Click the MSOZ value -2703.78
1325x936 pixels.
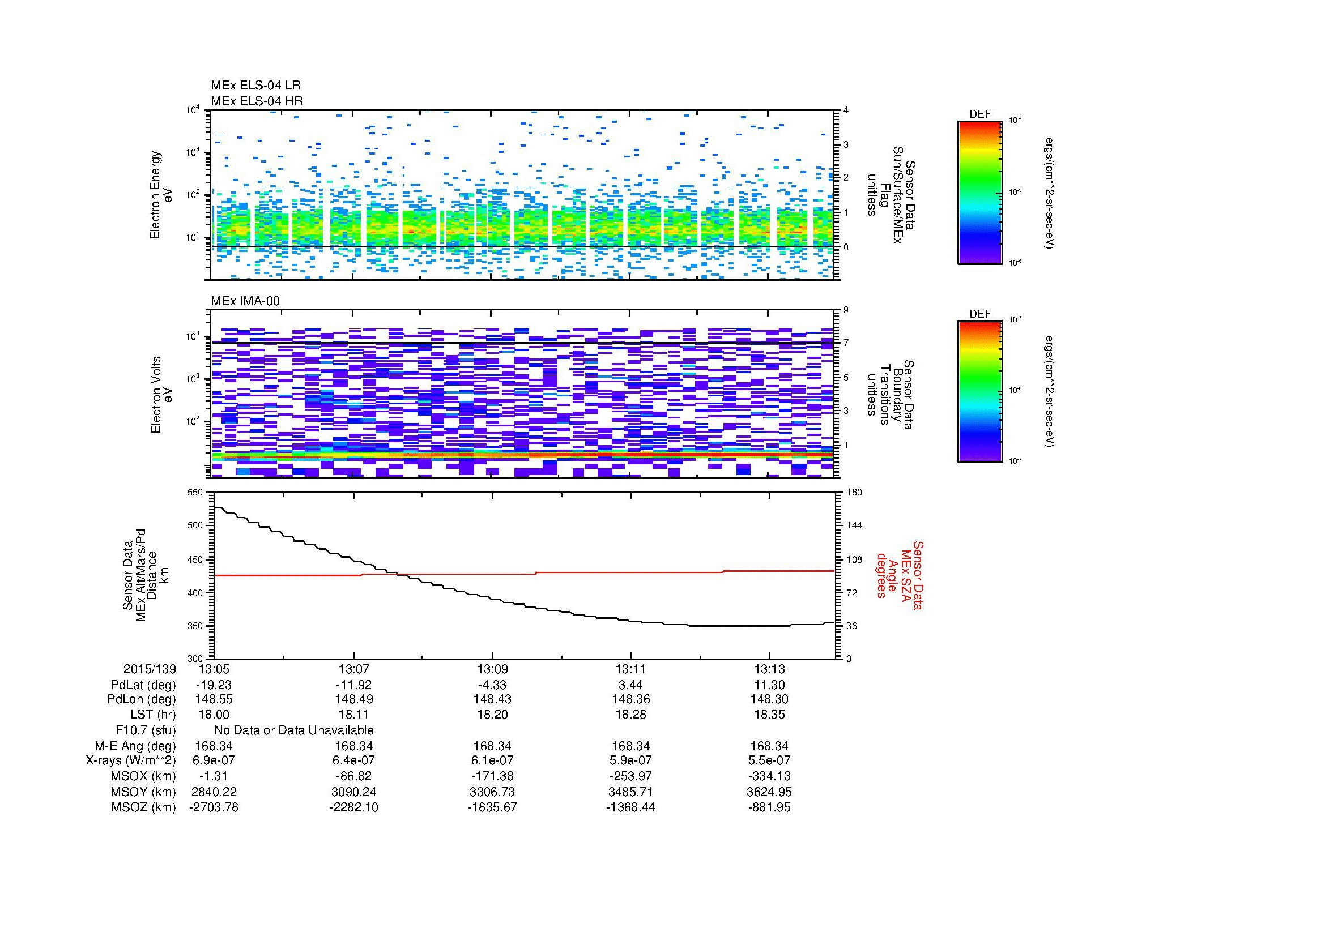tap(214, 807)
